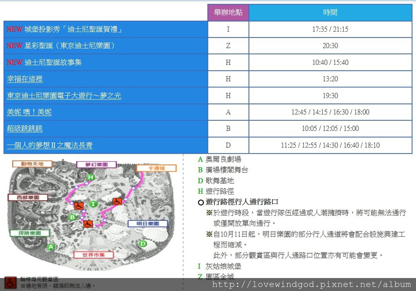The height and width of the screenshot is (291, 416).
Task: Open the 一個人的夢想 II 之魔法長青 link
Action: (x=50, y=145)
